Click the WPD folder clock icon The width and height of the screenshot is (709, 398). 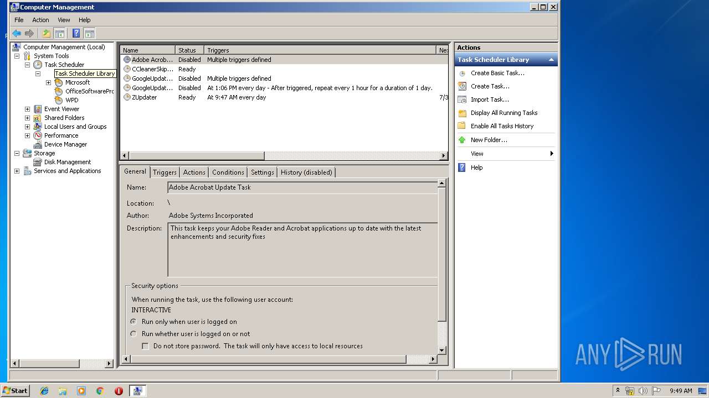59,100
